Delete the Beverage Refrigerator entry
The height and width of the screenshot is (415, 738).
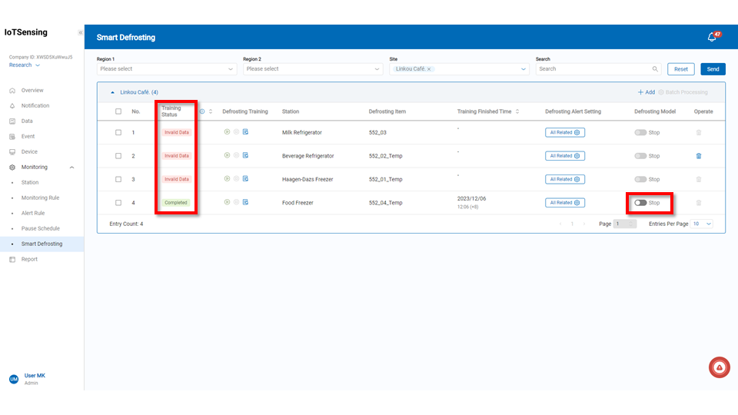(698, 156)
